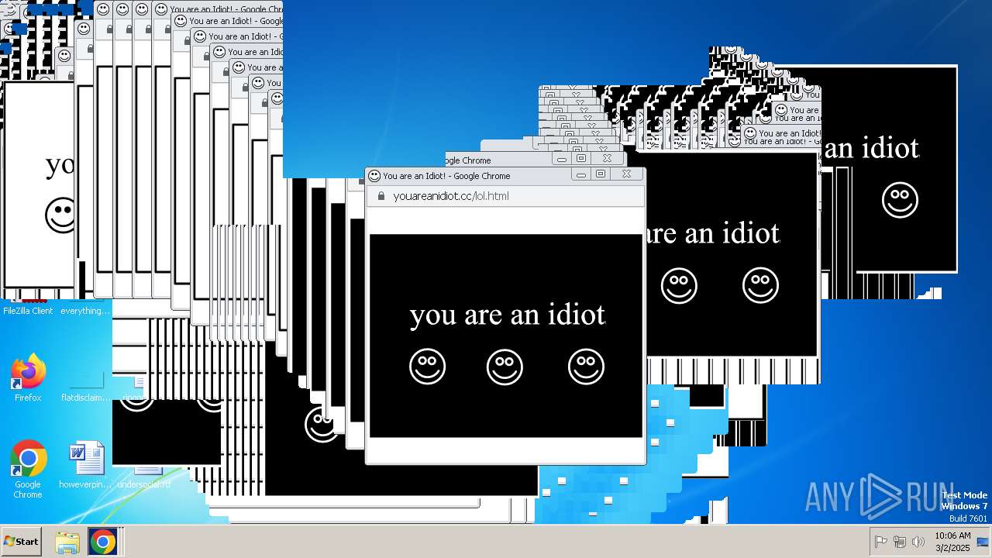The height and width of the screenshot is (558, 992).
Task: Open Action Center flag in system tray
Action: [880, 542]
